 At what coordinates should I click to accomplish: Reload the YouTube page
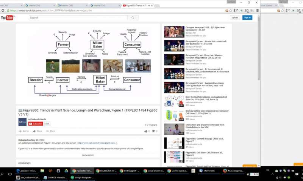pyautogui.click(x=3, y=11)
